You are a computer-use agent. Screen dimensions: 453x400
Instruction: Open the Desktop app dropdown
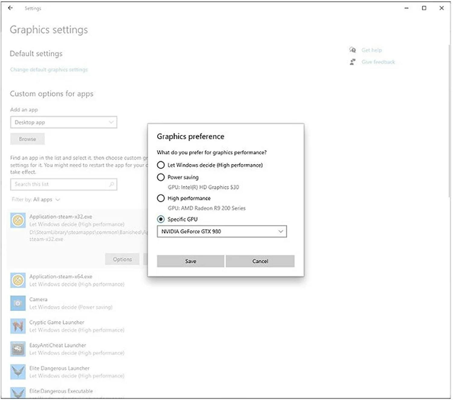tap(63, 122)
